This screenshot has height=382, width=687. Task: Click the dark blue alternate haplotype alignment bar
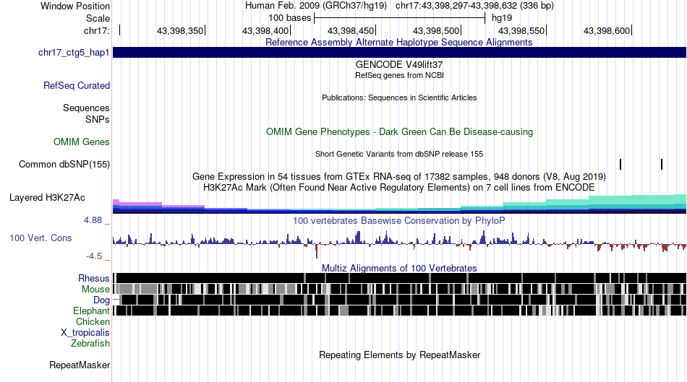(x=399, y=53)
